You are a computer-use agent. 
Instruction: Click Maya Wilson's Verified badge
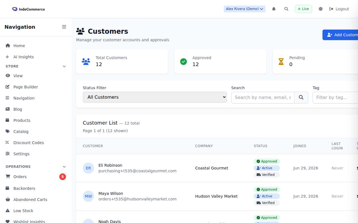pos(267,203)
